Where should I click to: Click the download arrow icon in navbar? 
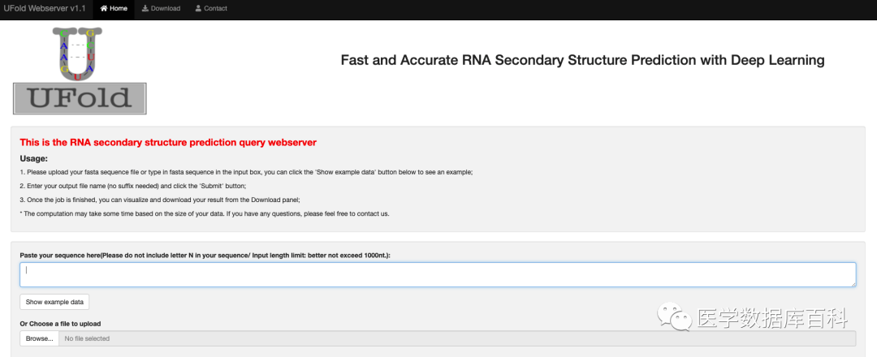click(145, 9)
